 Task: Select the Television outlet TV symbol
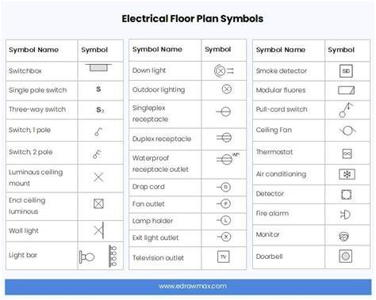224,256
